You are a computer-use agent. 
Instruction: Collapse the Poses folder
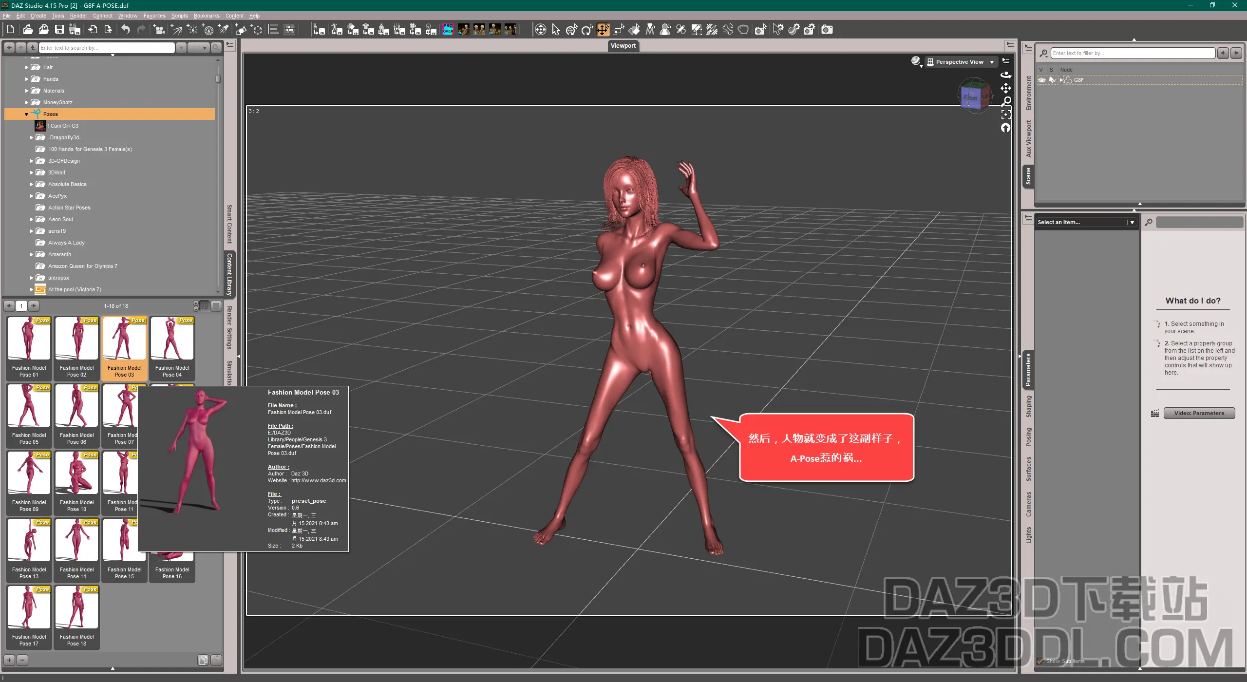click(x=26, y=114)
